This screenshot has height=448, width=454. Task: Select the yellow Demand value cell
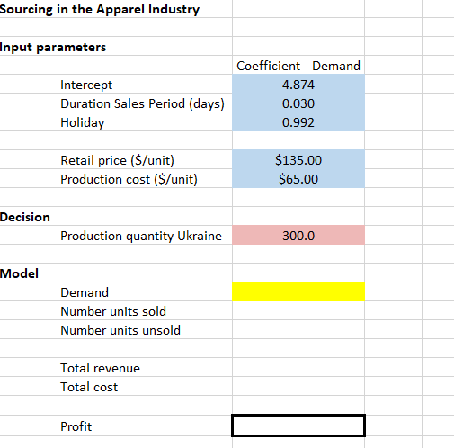tap(298, 291)
